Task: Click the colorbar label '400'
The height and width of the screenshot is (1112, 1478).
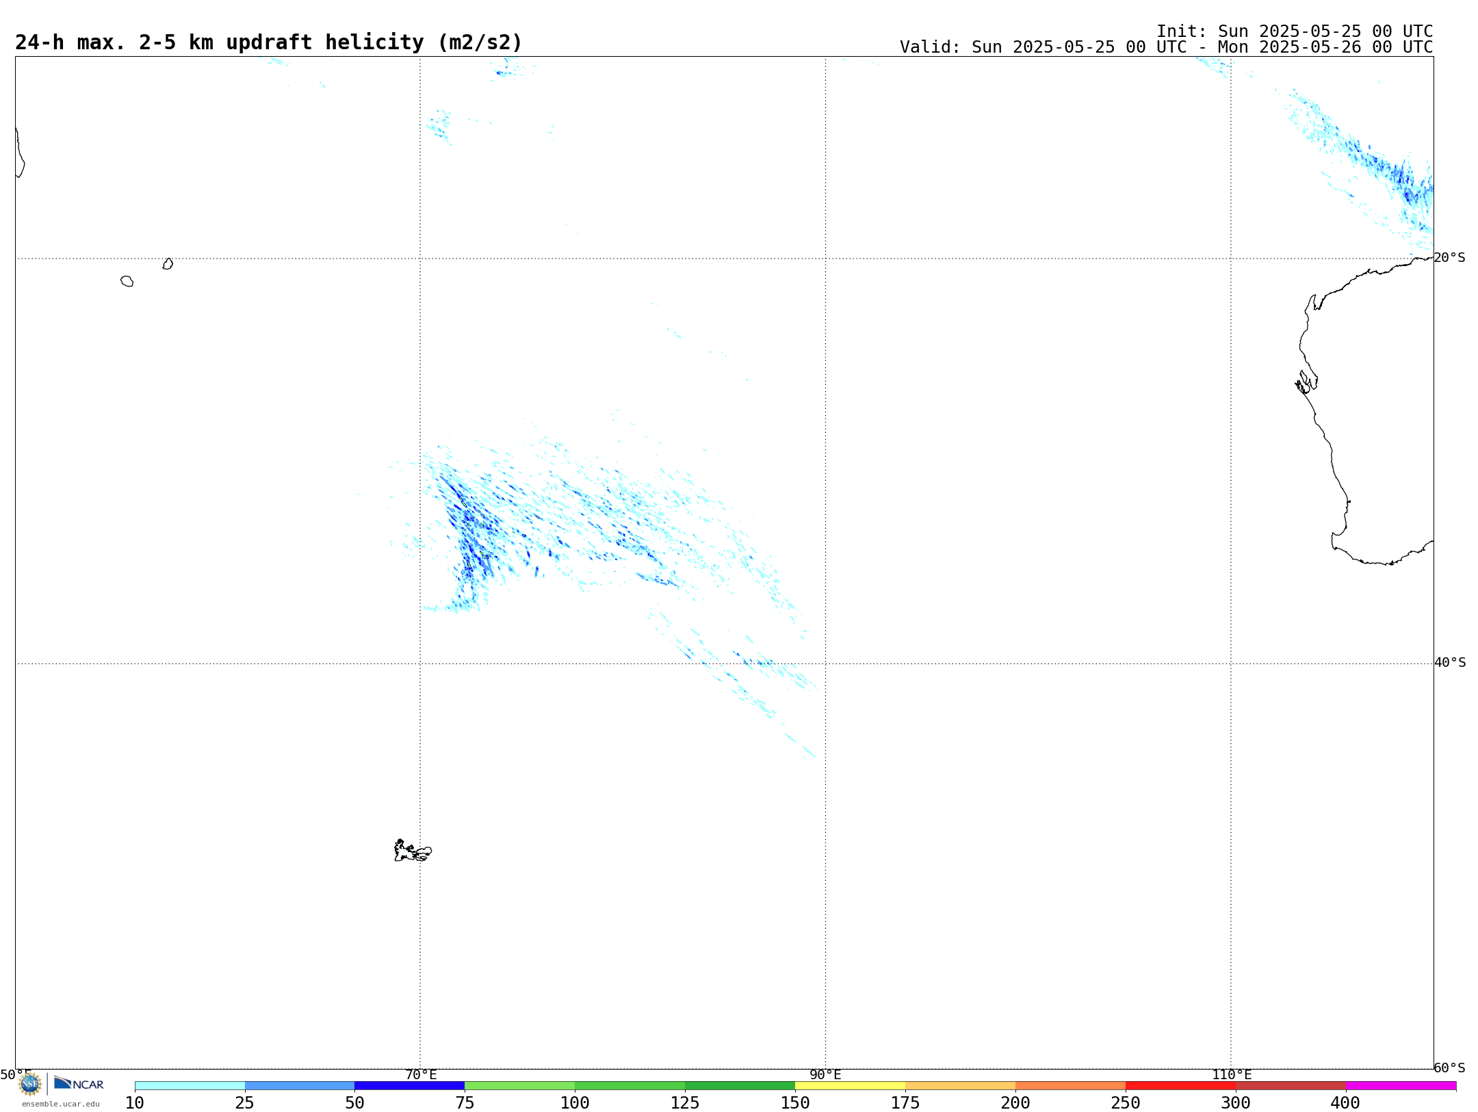Action: (1346, 1102)
